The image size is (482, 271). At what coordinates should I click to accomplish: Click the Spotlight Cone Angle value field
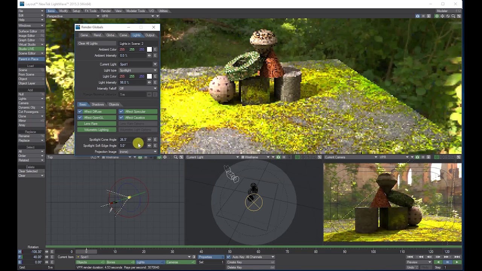[132, 140]
